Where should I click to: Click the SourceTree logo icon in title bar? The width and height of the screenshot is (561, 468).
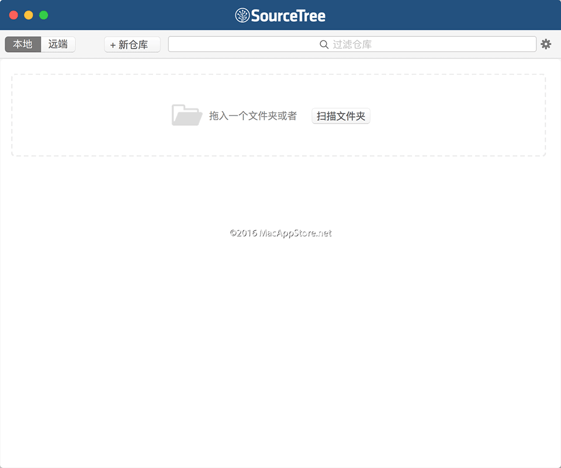tap(242, 15)
